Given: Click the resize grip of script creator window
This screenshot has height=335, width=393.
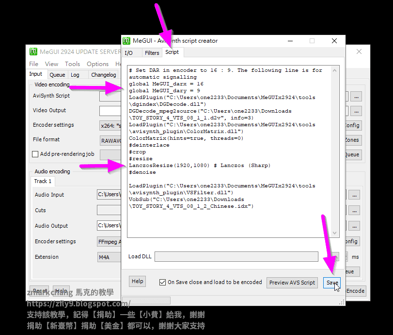Looking at the screenshot, I should pos(342,302).
